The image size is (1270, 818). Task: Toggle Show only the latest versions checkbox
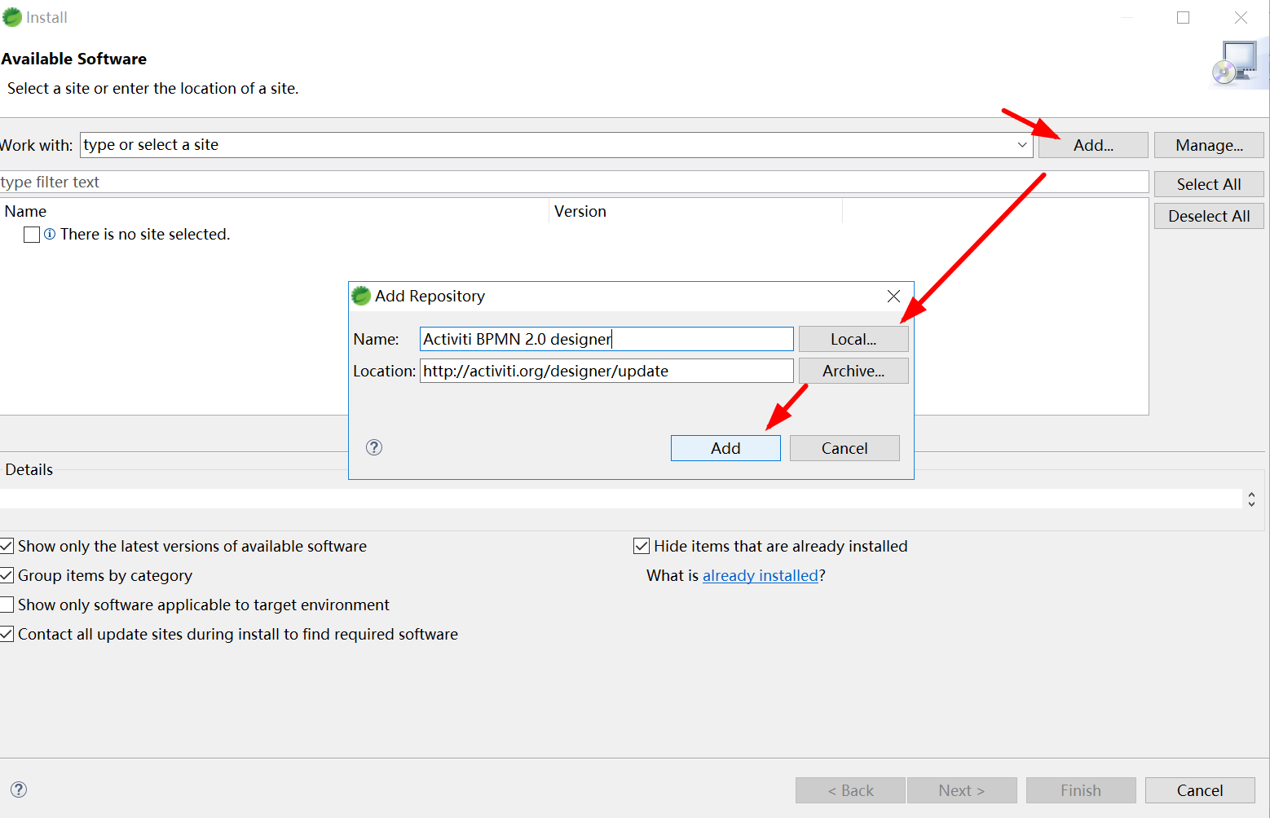pyautogui.click(x=7, y=546)
